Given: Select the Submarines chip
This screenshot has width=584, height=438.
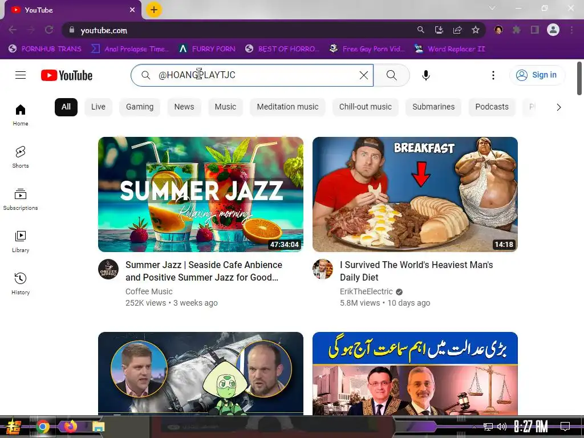Looking at the screenshot, I should (x=433, y=107).
